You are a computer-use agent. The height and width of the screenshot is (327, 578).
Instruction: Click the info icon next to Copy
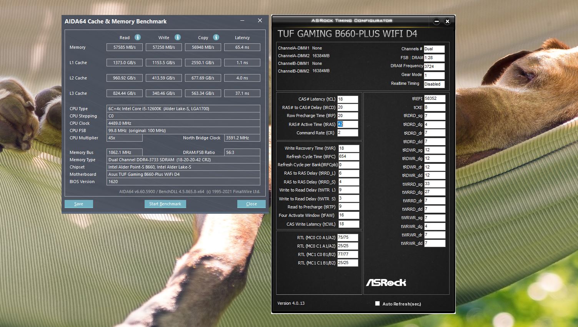216,37
